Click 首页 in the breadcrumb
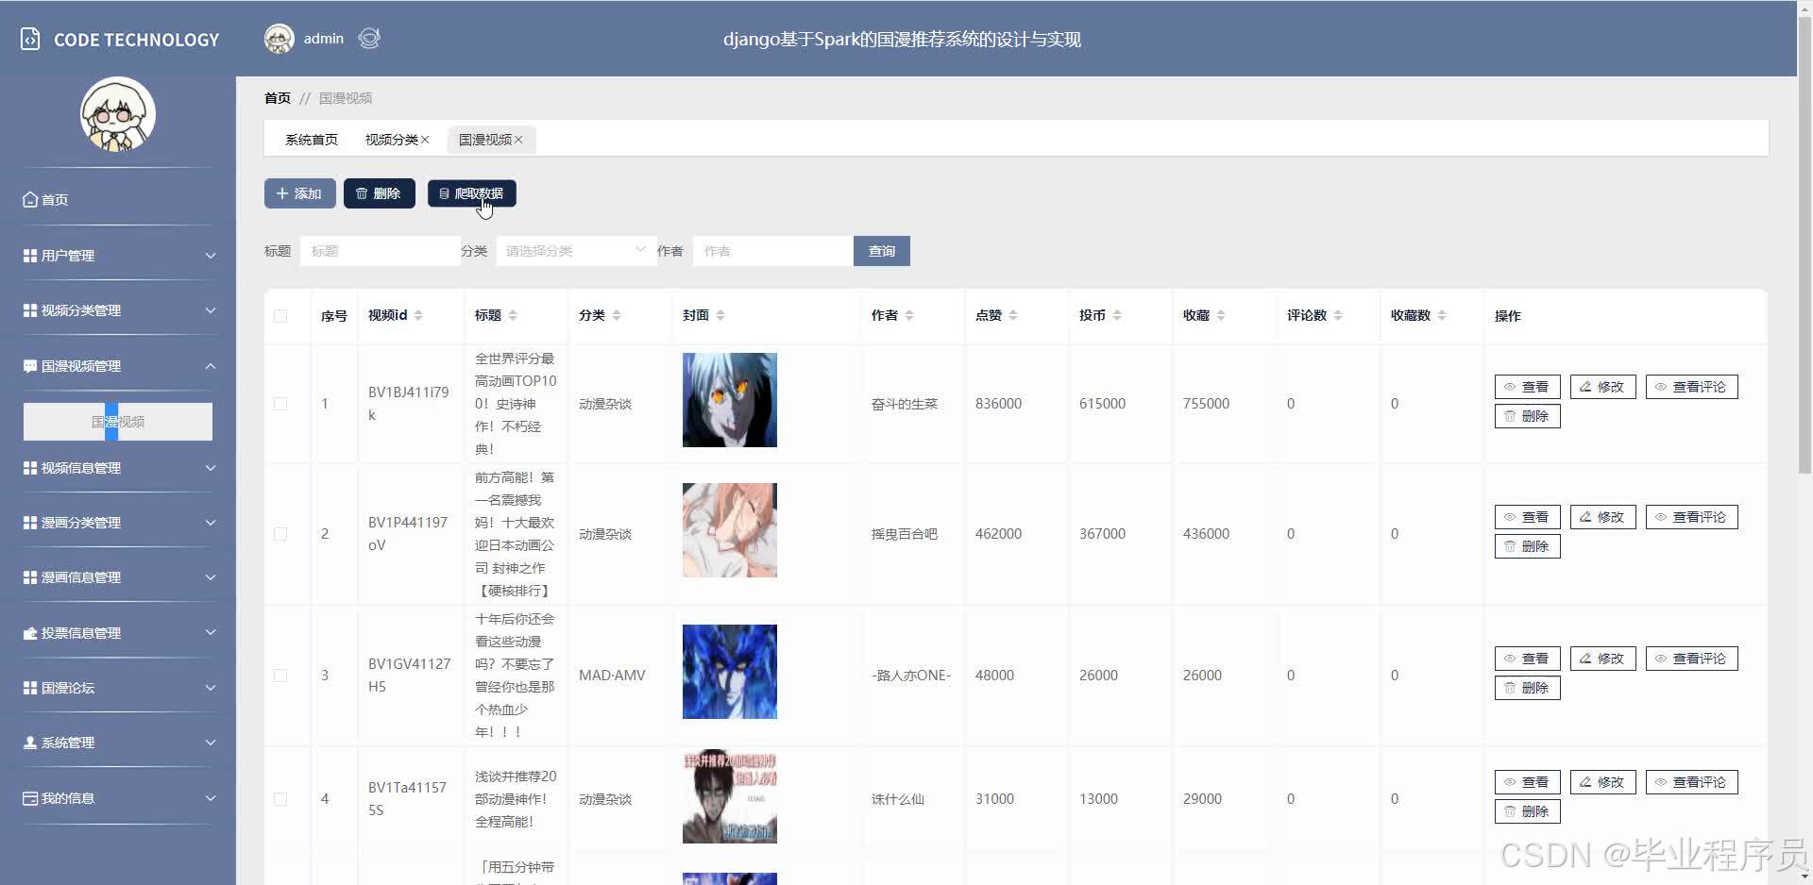This screenshot has height=885, width=1813. click(x=278, y=98)
